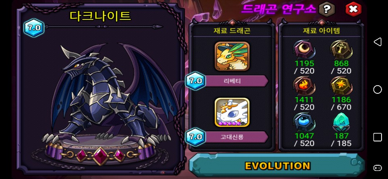This screenshot has width=388, height=179.
Task: Tap the fire rune material icon
Action: coord(304,86)
